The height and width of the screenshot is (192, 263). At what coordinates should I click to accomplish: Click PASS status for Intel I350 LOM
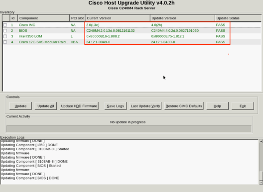(220, 36)
